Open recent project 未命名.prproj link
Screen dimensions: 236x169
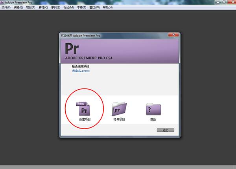[81, 71]
